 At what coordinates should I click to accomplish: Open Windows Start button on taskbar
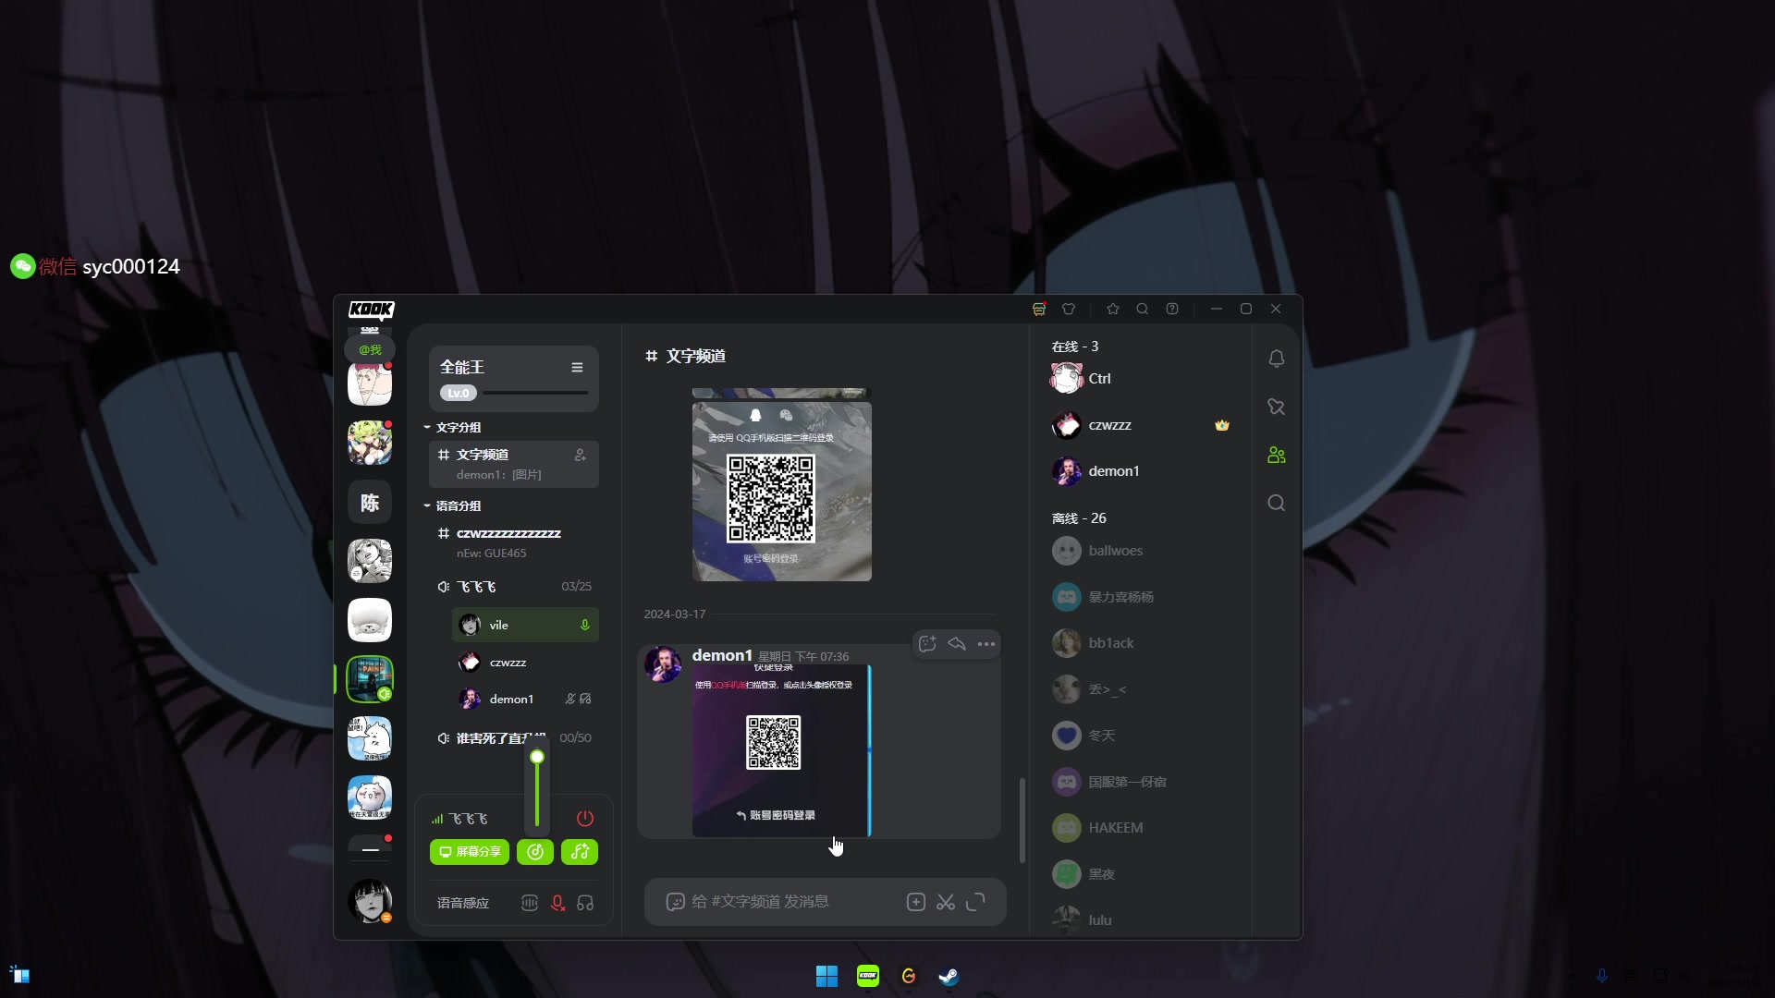click(826, 976)
